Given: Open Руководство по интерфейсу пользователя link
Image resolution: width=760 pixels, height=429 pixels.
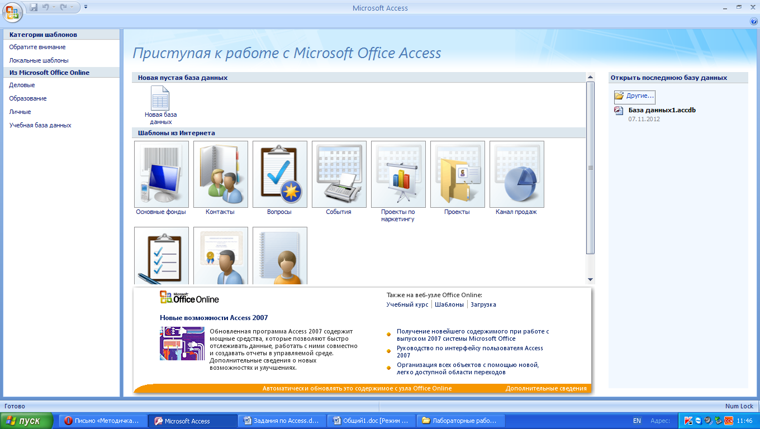Looking at the screenshot, I should 470,351.
